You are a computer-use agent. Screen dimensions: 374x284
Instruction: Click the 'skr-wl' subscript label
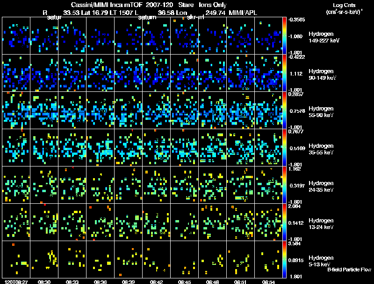coord(195,17)
